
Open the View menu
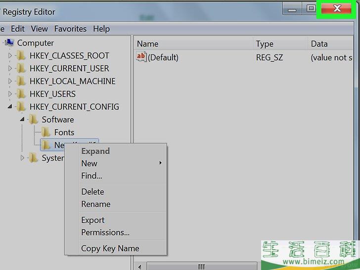39,29
